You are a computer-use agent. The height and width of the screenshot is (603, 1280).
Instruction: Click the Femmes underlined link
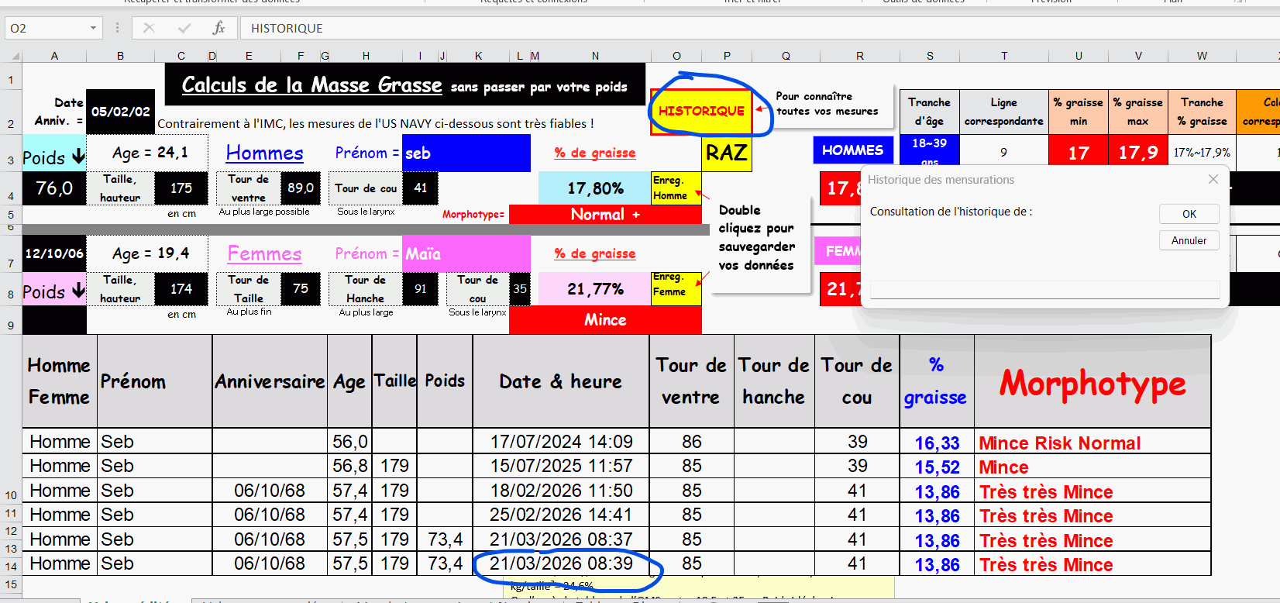pos(264,253)
